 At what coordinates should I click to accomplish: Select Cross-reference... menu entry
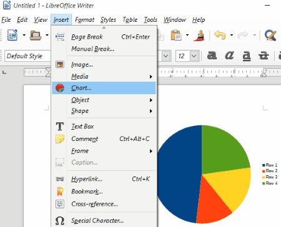[104, 204]
